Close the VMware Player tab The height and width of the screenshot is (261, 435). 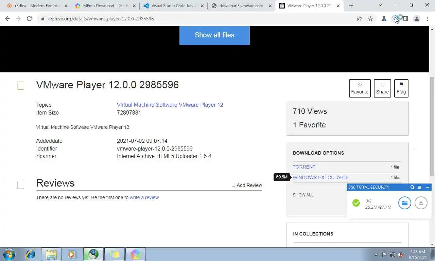click(x=338, y=6)
